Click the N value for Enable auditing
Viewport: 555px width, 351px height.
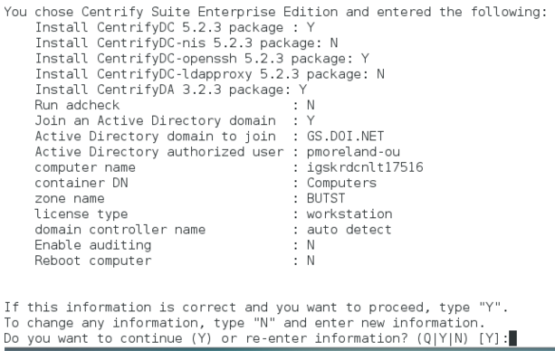click(x=311, y=245)
